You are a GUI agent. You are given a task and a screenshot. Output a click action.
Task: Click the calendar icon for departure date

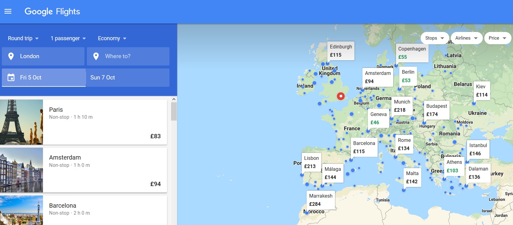[x=11, y=78]
